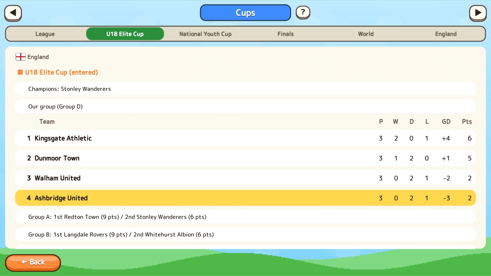
Task: Click Dunmoor Town's 5 points value
Action: (x=470, y=158)
